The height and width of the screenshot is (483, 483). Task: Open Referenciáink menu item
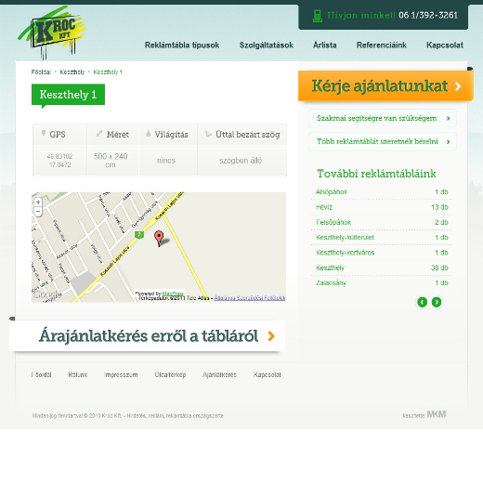pos(382,46)
